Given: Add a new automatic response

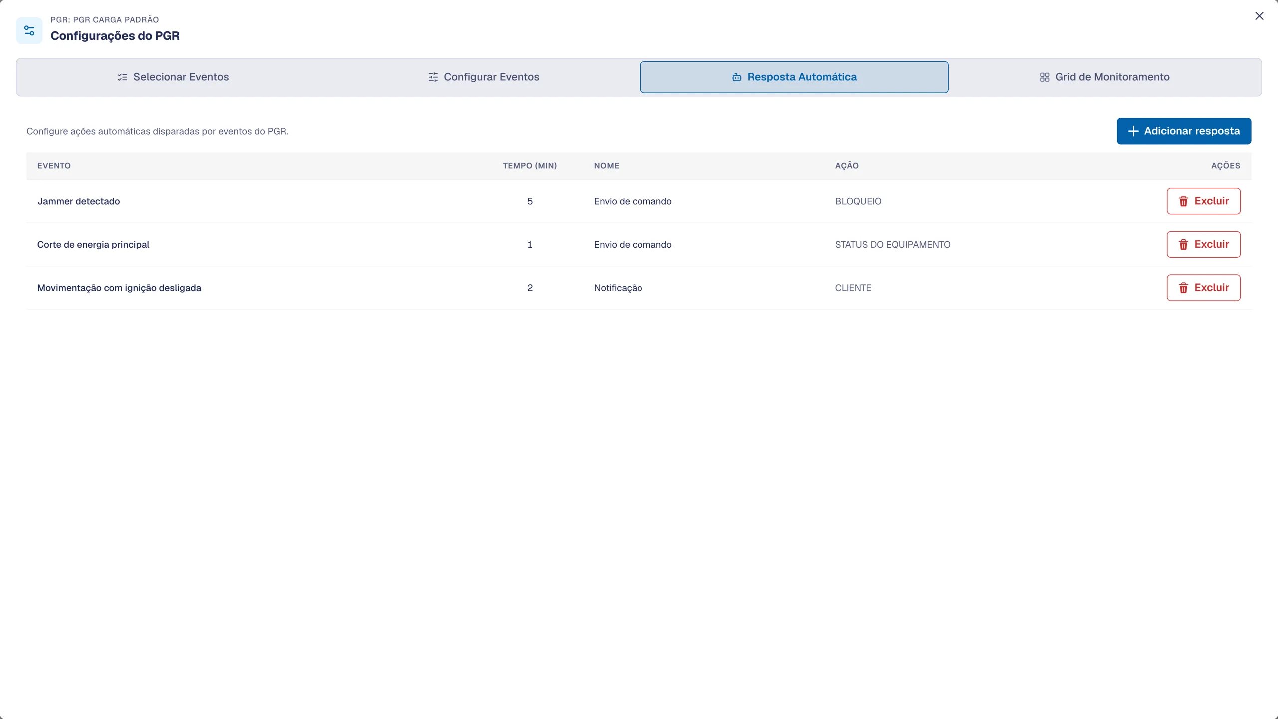Looking at the screenshot, I should click(x=1184, y=131).
